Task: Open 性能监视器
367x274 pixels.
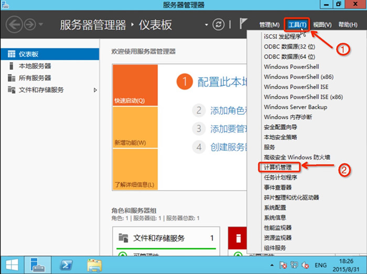Action: [277, 228]
